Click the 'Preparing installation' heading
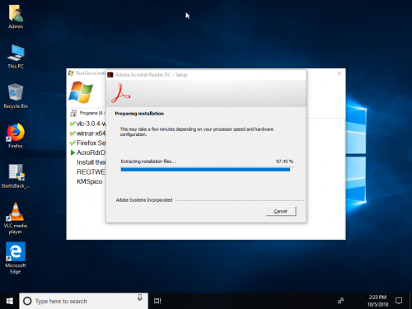The image size is (412, 309). pos(139,114)
